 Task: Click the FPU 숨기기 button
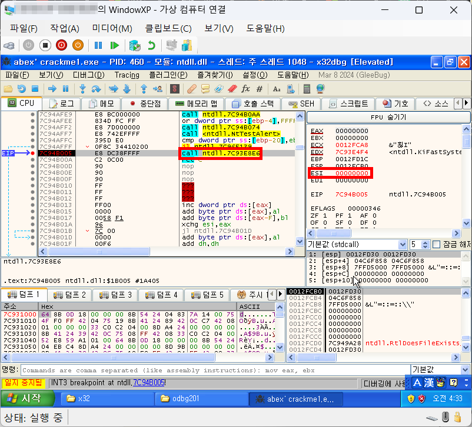[388, 118]
